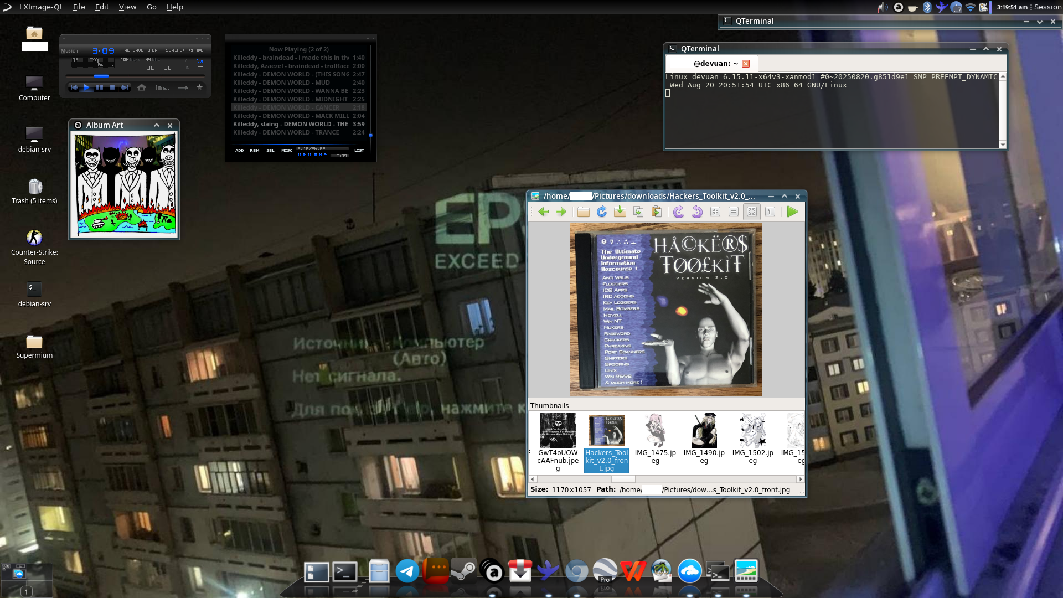Toggle playlist window icon in player
Screen dimensions: 1063x598
point(199,68)
